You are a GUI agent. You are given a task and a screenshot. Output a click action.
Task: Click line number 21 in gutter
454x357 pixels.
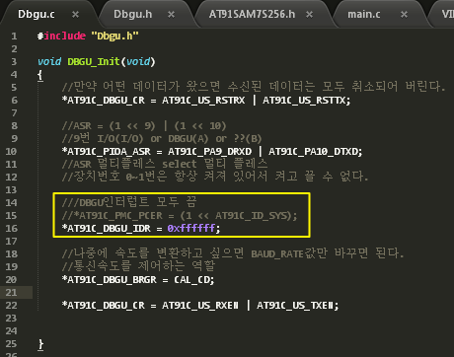[x=11, y=292]
